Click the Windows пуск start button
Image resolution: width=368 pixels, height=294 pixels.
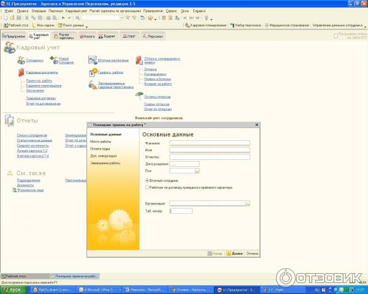pyautogui.click(x=11, y=289)
